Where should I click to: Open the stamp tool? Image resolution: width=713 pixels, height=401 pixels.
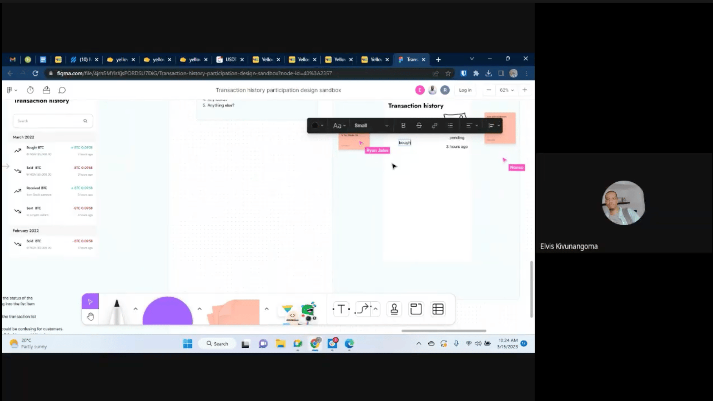click(x=394, y=309)
